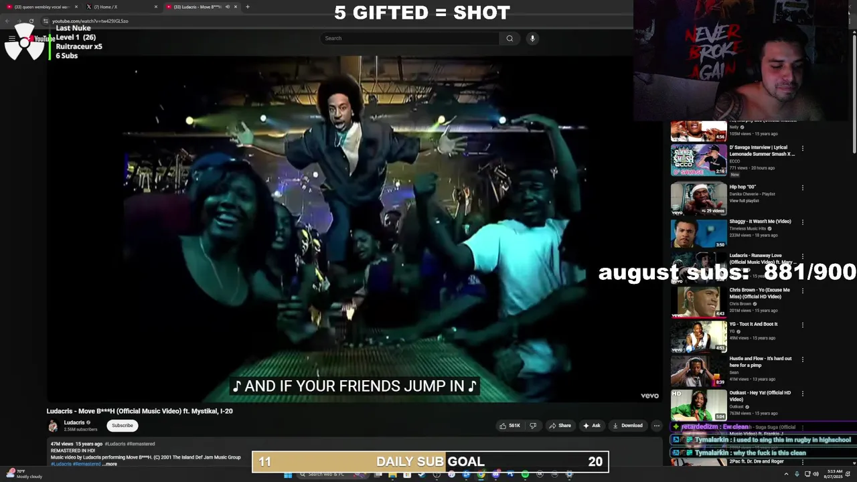The image size is (857, 482).
Task: Open more actions ellipsis beside Download
Action: pyautogui.click(x=656, y=426)
